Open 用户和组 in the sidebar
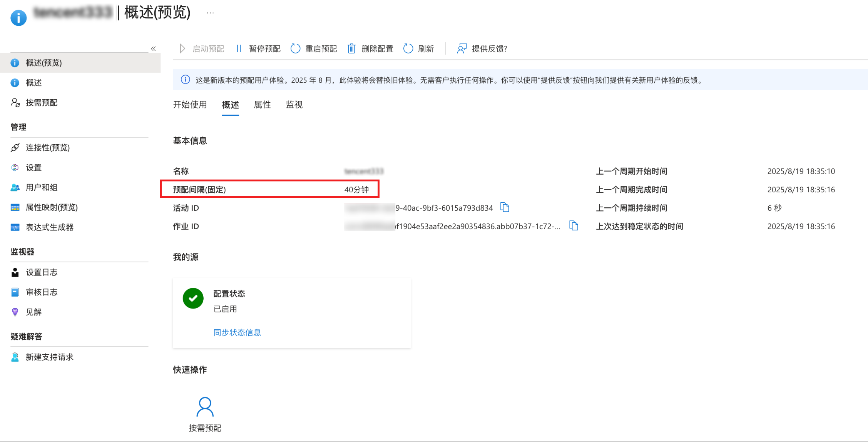Viewport: 868px width, 442px height. tap(42, 187)
